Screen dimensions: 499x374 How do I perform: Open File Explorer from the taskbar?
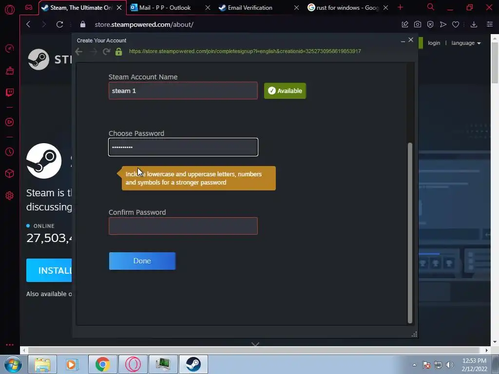[x=42, y=364]
